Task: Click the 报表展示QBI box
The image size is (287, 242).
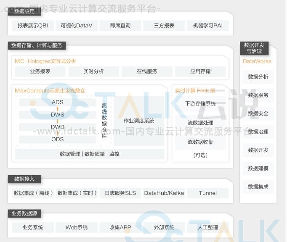Action: pyautogui.click(x=33, y=26)
